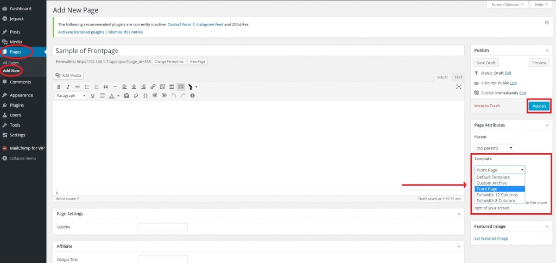Click the paste as text clipboard icon

pyautogui.click(x=127, y=96)
